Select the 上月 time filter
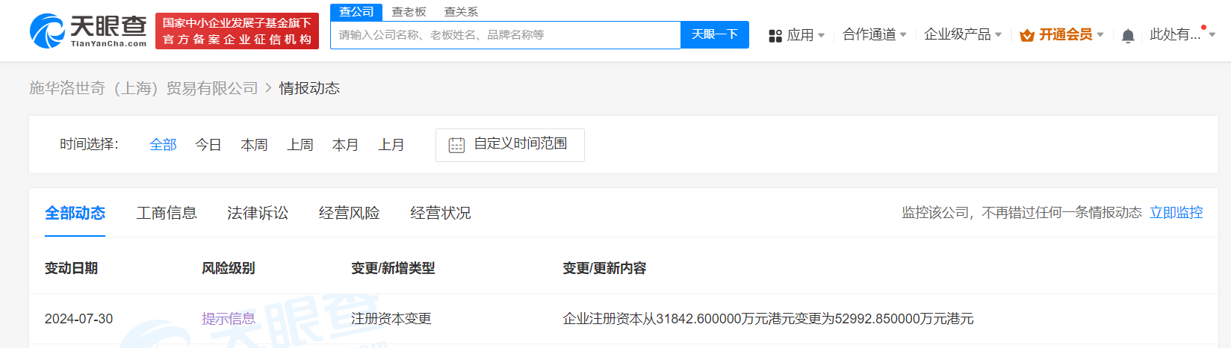This screenshot has height=348, width=1231. pyautogui.click(x=391, y=145)
